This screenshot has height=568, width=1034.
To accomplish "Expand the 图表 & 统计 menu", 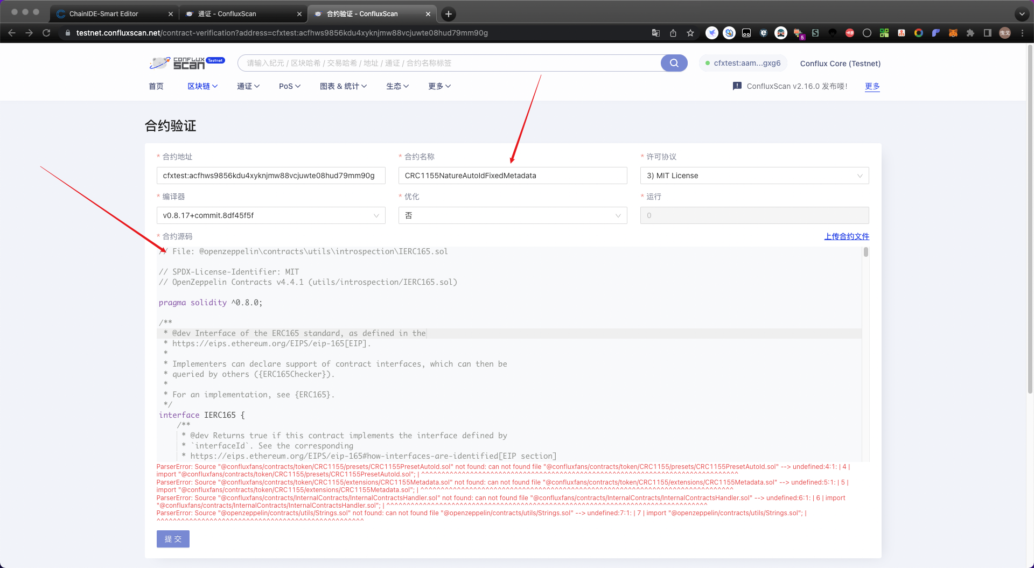I will click(x=344, y=86).
